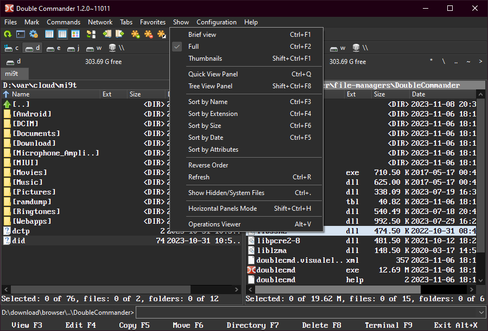Image resolution: width=488 pixels, height=331 pixels.
Task: Toggle Show Hidden/System Files option
Action: [226, 193]
